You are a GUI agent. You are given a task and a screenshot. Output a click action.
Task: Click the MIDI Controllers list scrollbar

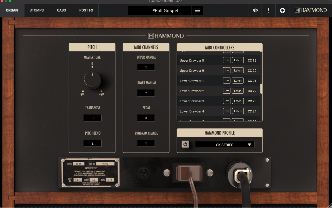[261, 88]
